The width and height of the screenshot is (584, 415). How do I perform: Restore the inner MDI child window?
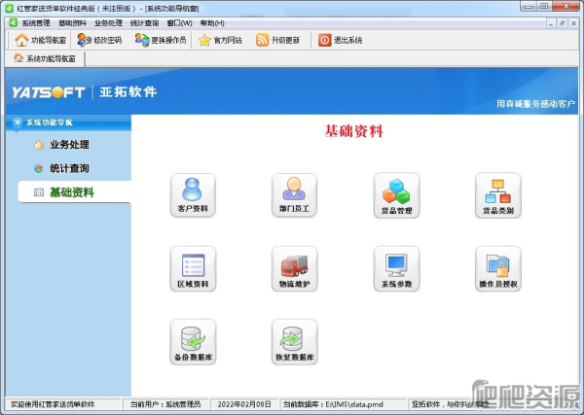pyautogui.click(x=563, y=23)
